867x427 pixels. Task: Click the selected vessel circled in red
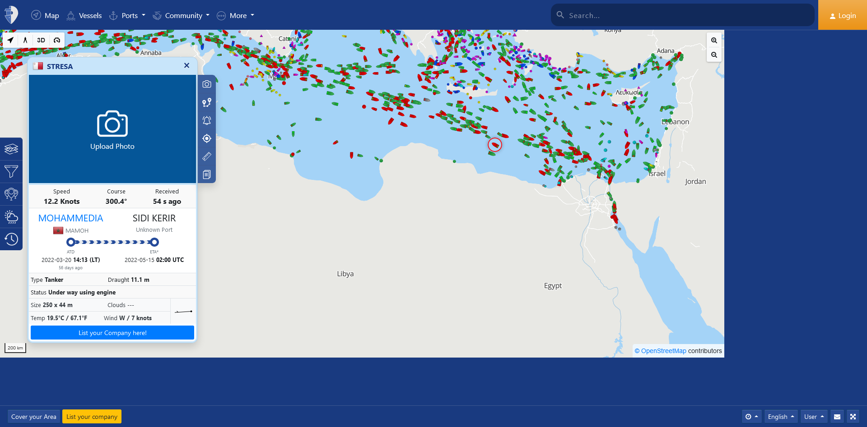point(495,145)
